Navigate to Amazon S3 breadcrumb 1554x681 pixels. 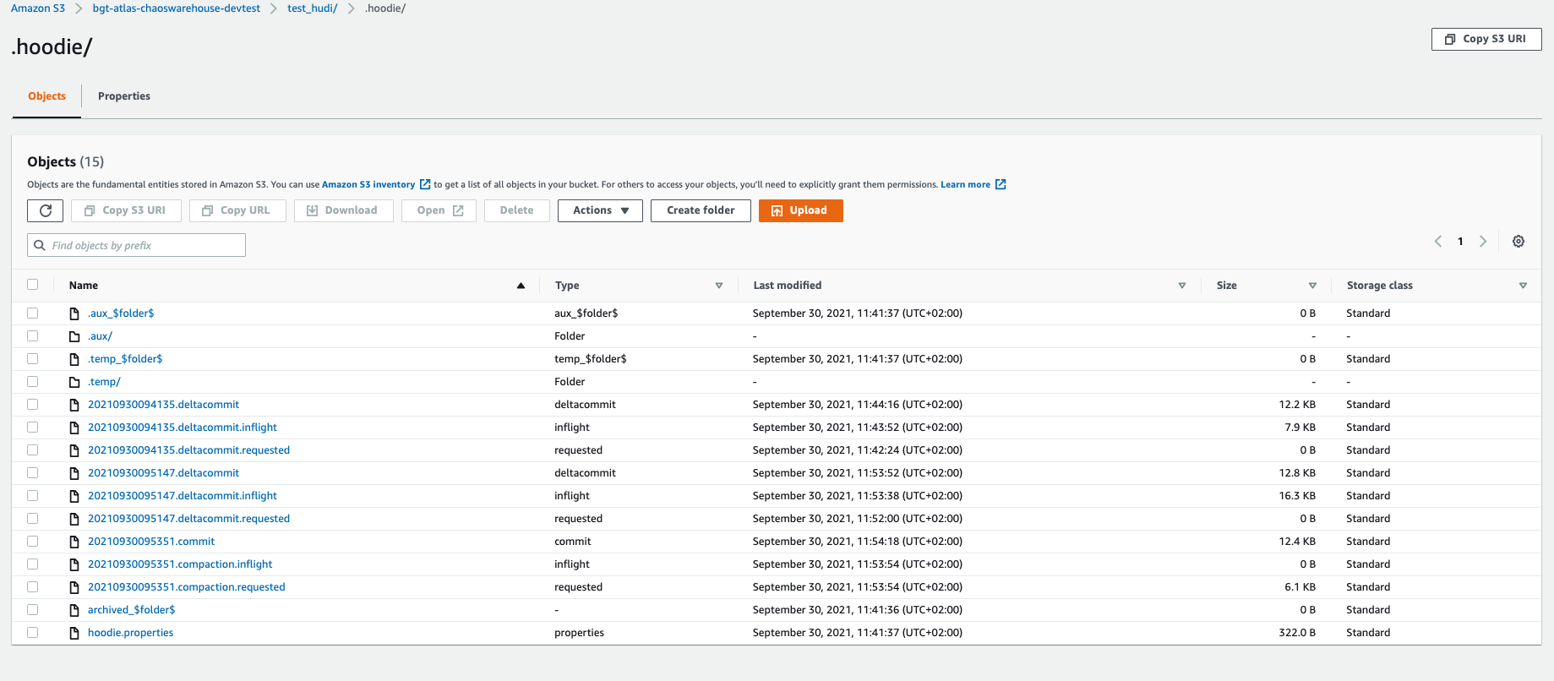click(x=38, y=8)
